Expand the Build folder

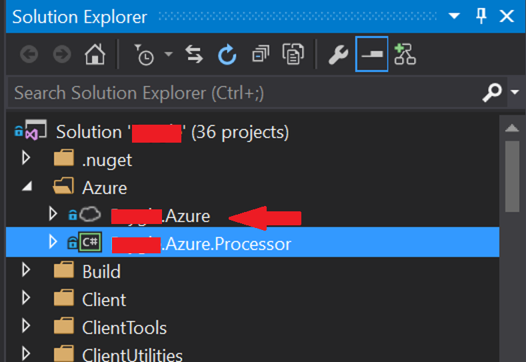coord(26,270)
